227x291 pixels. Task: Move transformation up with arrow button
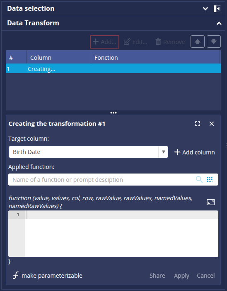[197, 42]
